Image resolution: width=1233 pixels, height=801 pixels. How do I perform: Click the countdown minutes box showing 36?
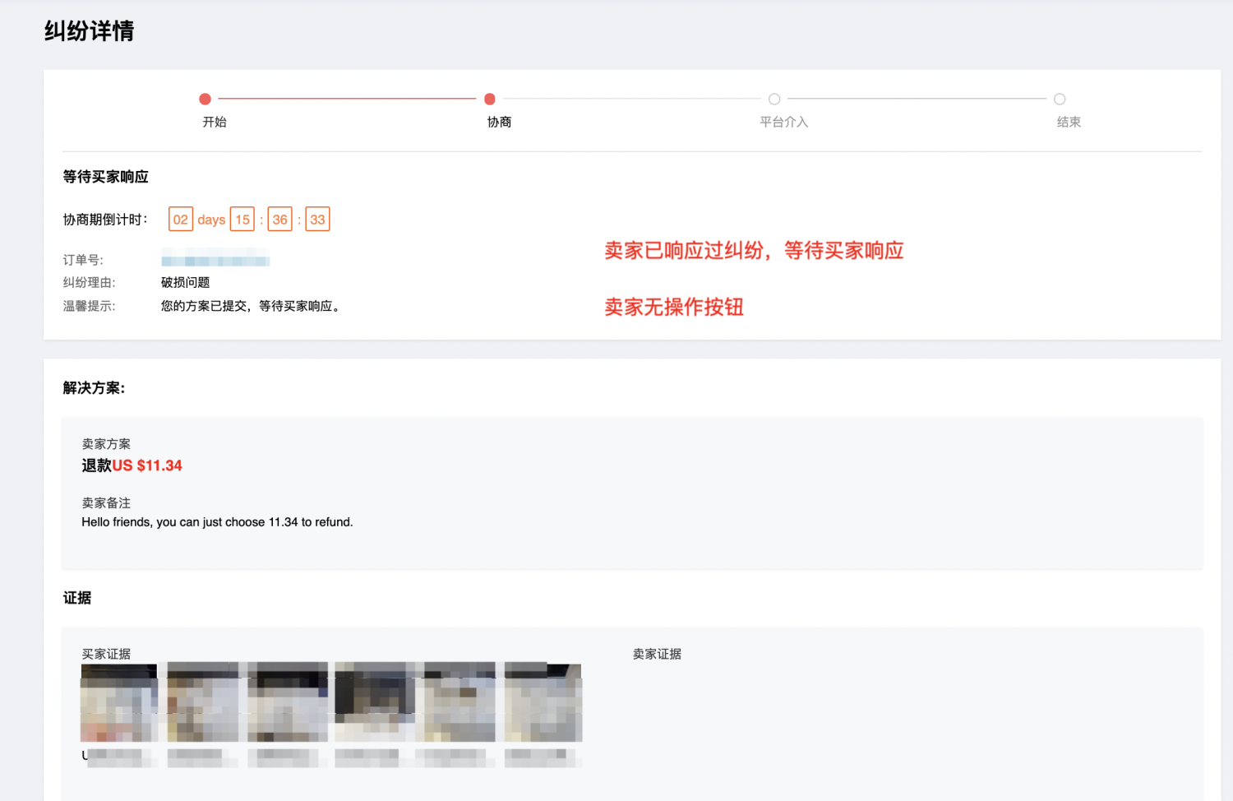tap(280, 220)
